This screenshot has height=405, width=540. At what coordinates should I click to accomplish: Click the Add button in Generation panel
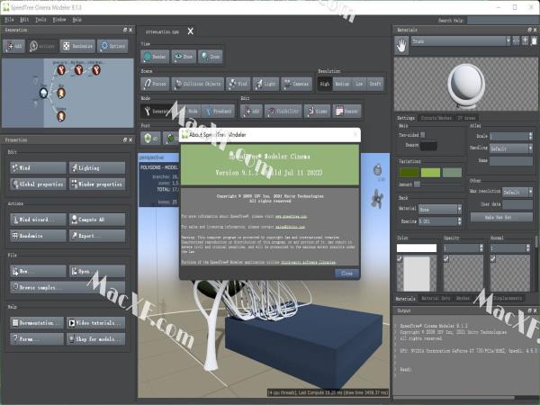tap(14, 46)
